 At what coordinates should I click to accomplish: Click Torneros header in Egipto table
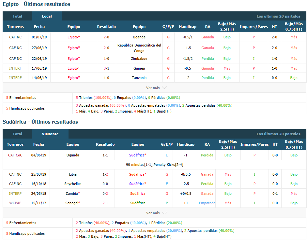[x=15, y=27]
